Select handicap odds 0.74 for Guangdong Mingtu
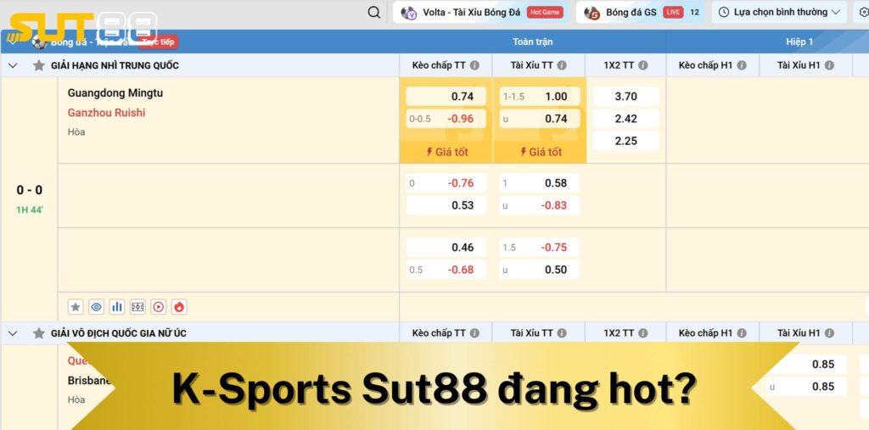 (446, 97)
